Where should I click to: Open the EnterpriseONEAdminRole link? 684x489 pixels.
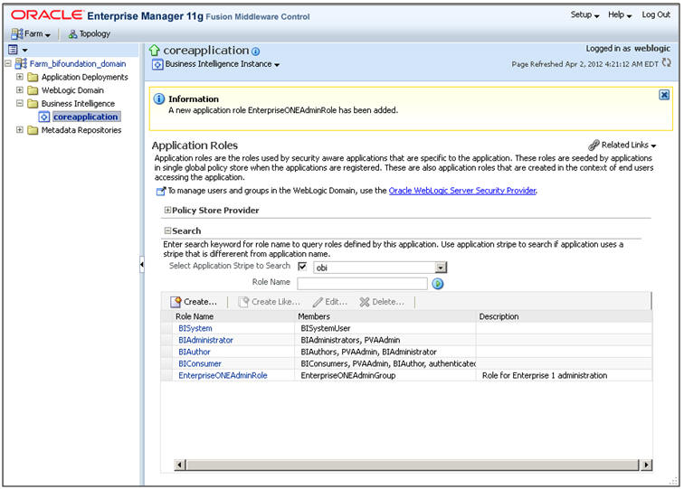223,375
